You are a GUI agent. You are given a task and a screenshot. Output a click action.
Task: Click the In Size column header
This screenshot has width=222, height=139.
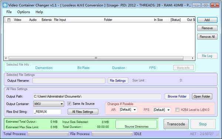[x=161, y=20]
